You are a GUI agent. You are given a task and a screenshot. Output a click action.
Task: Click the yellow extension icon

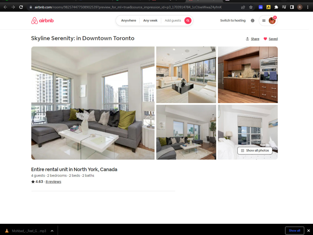[x=269, y=7]
